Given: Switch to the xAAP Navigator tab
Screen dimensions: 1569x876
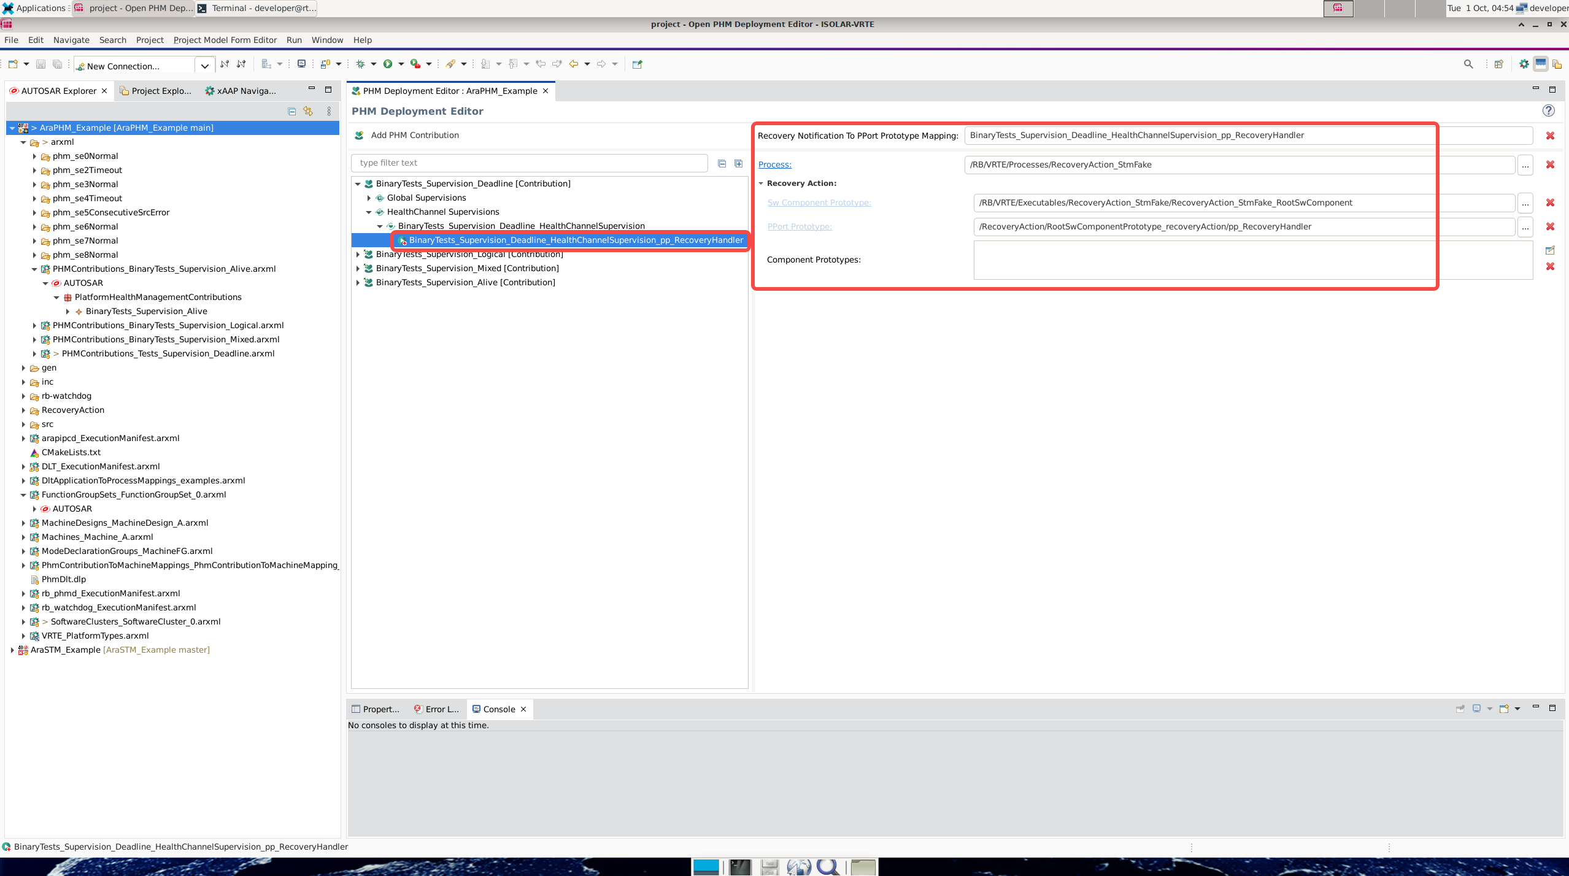Looking at the screenshot, I should click(241, 91).
